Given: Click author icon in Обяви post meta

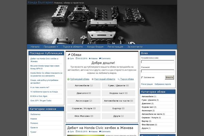Looking at the screenshot, I should click(68, 58).
